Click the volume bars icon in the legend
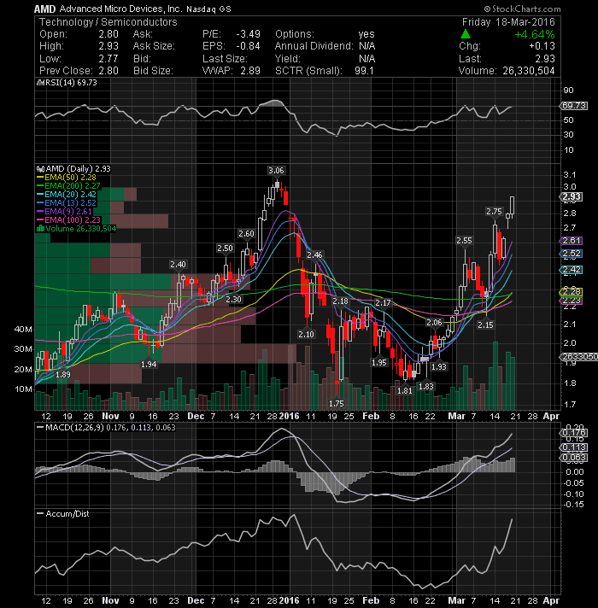Image resolution: width=598 pixels, height=608 pixels. click(40, 228)
